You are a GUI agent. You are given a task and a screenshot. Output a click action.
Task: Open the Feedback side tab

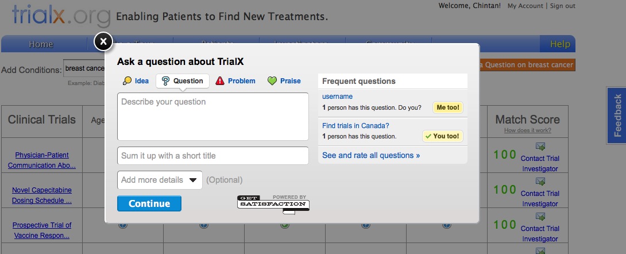(617, 116)
